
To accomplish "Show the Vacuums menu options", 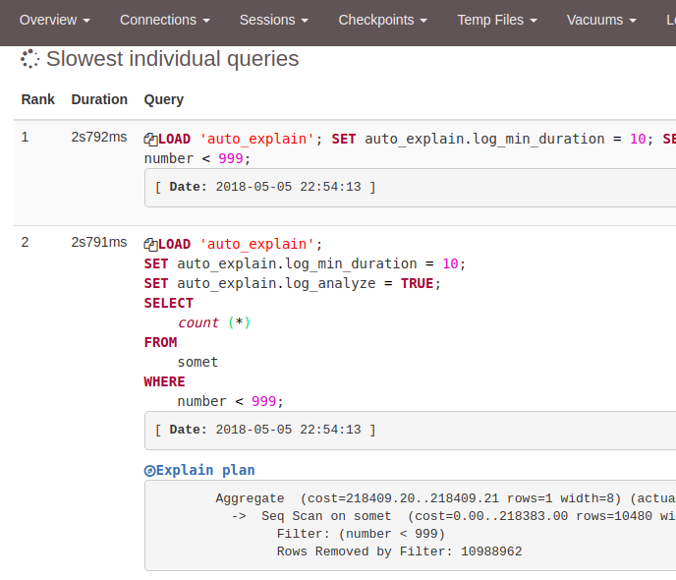I will click(601, 20).
